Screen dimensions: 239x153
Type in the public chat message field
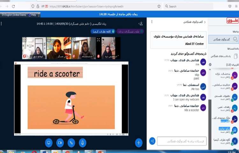182,141
